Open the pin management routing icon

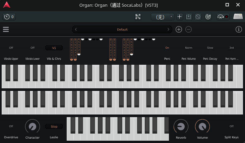pyautogui.click(x=138, y=17)
